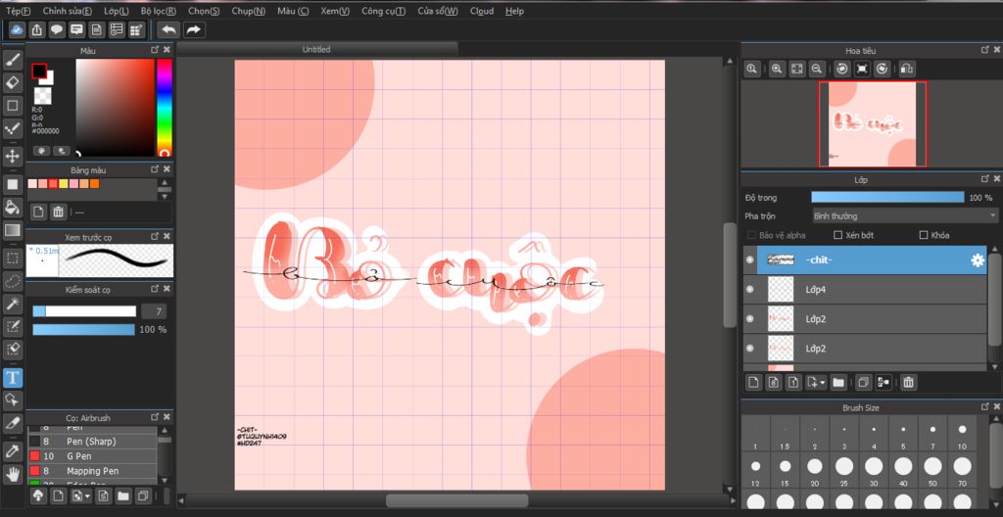
Task: Toggle the Bảo vệ alpha checkbox
Action: coord(751,235)
